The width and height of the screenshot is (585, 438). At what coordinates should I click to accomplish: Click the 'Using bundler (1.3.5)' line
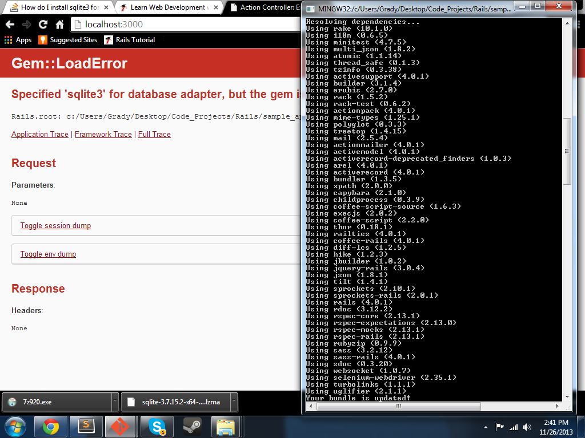coord(354,179)
